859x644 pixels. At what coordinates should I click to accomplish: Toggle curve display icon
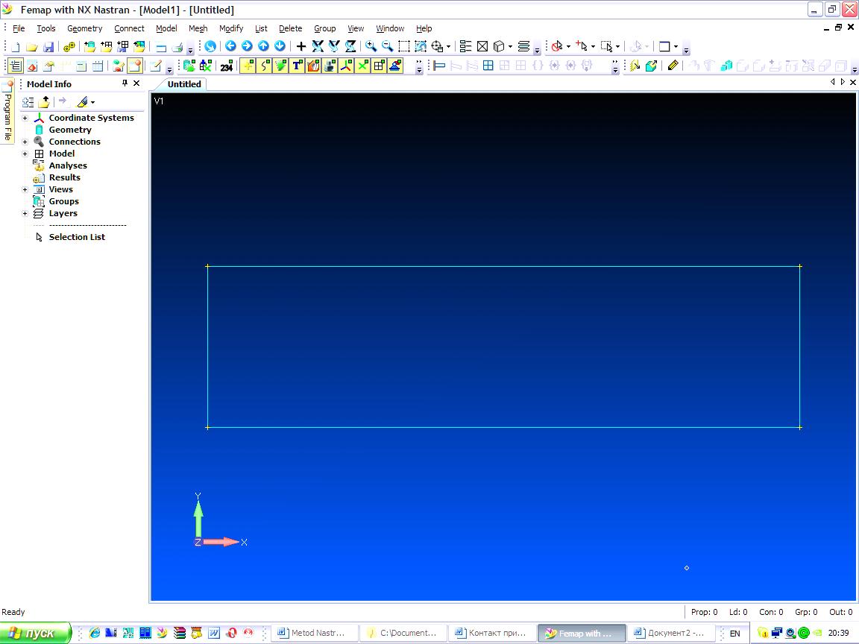tap(264, 66)
